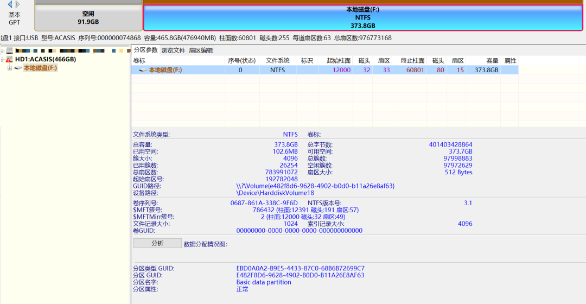Collapse the HD1:ACASIS(466GB) tree node
The height and width of the screenshot is (304, 586).
pyautogui.click(x=2, y=60)
